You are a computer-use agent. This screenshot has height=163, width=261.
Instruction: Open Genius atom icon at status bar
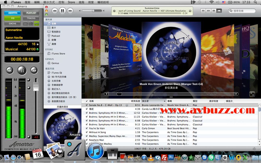pos(254,149)
